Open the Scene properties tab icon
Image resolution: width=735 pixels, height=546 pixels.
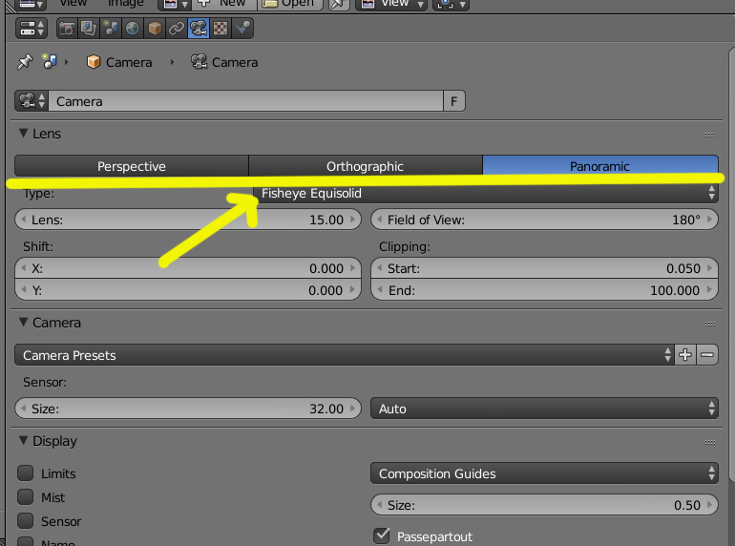pyautogui.click(x=111, y=29)
